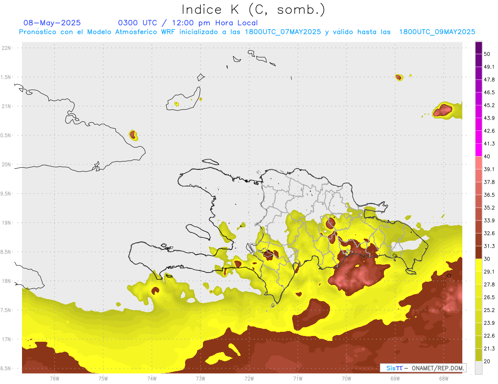This screenshot has height=384, width=498.
Task: Click the '21N' latitude label
Action: tap(7, 106)
